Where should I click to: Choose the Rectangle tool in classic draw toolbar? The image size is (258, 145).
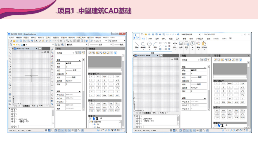coord(10,63)
